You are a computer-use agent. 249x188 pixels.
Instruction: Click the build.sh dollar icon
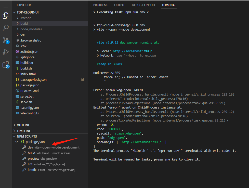[17, 68]
